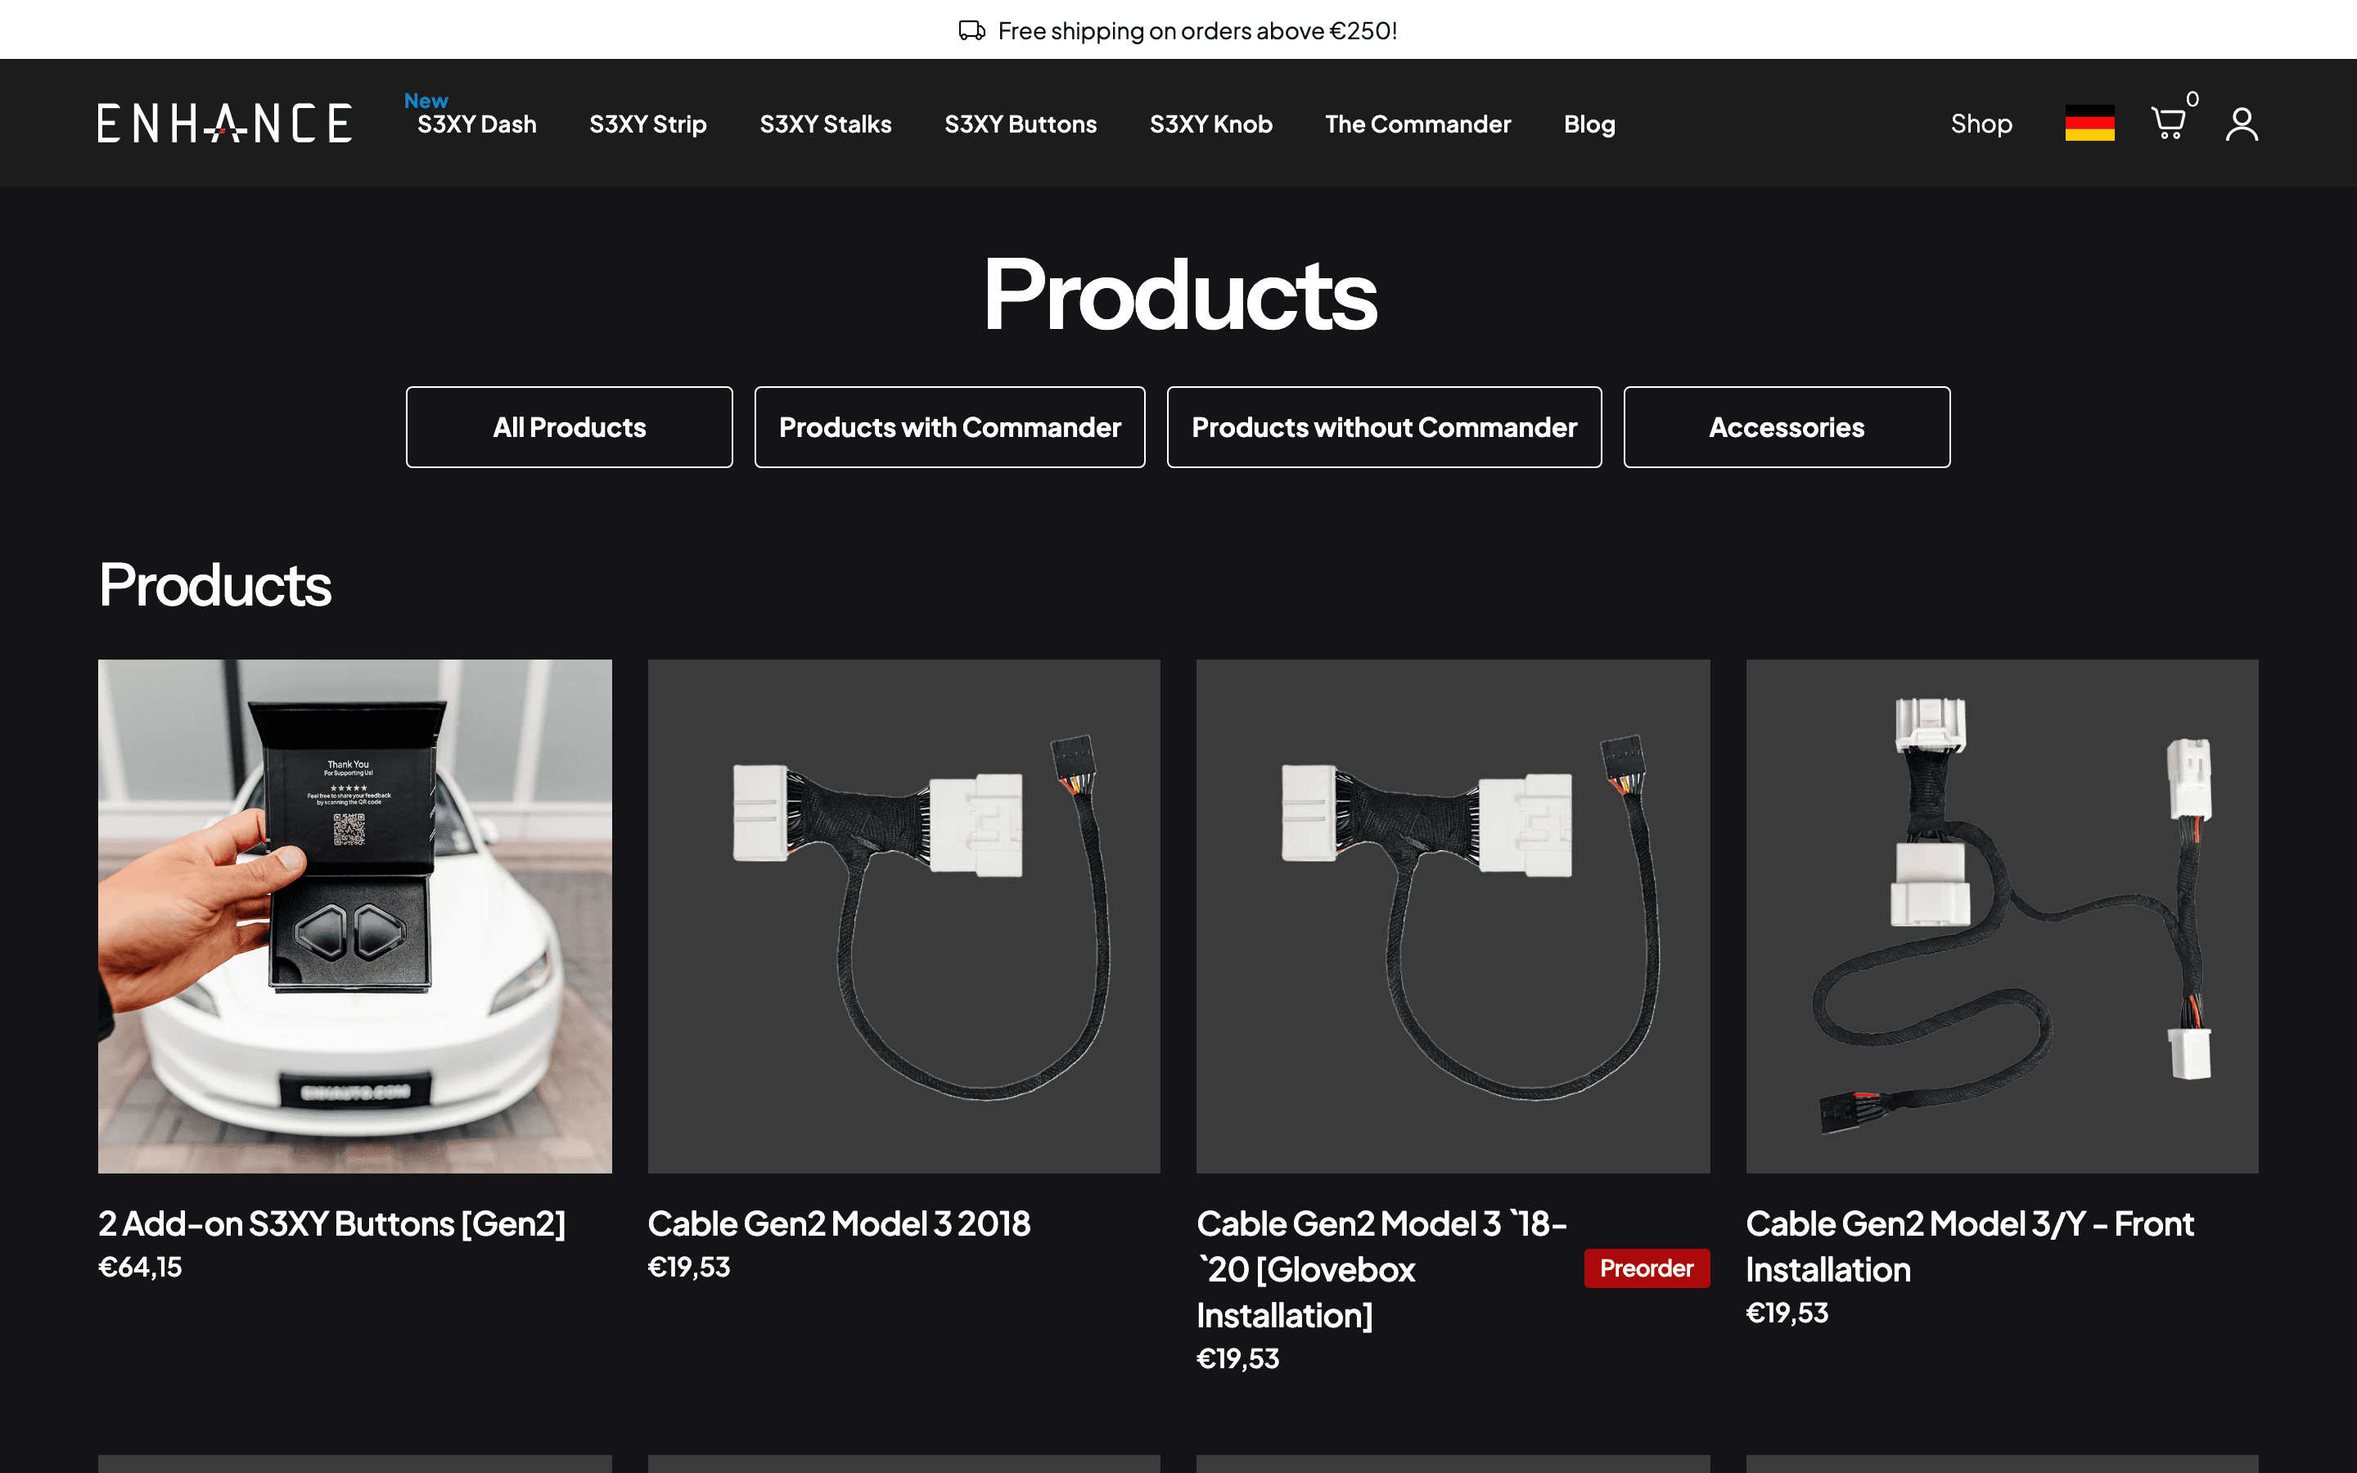This screenshot has height=1473, width=2357.
Task: Click the Preorder badge on the Glovebox cable
Action: click(1646, 1268)
